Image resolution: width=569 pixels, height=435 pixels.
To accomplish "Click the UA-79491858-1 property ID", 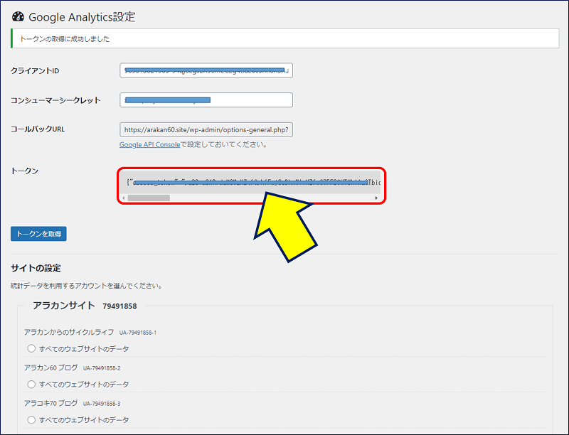I will 138,333.
